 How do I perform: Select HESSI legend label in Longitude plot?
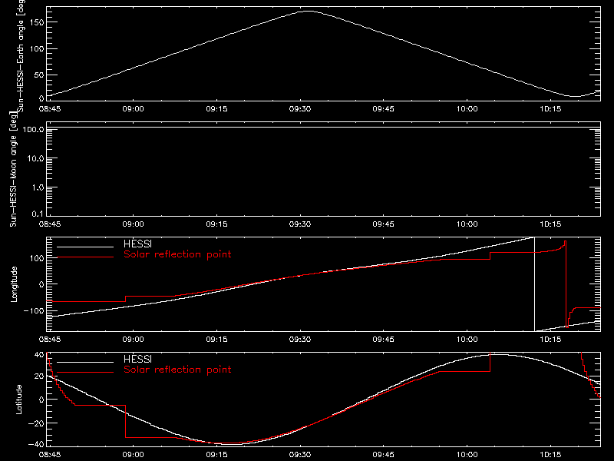point(137,244)
